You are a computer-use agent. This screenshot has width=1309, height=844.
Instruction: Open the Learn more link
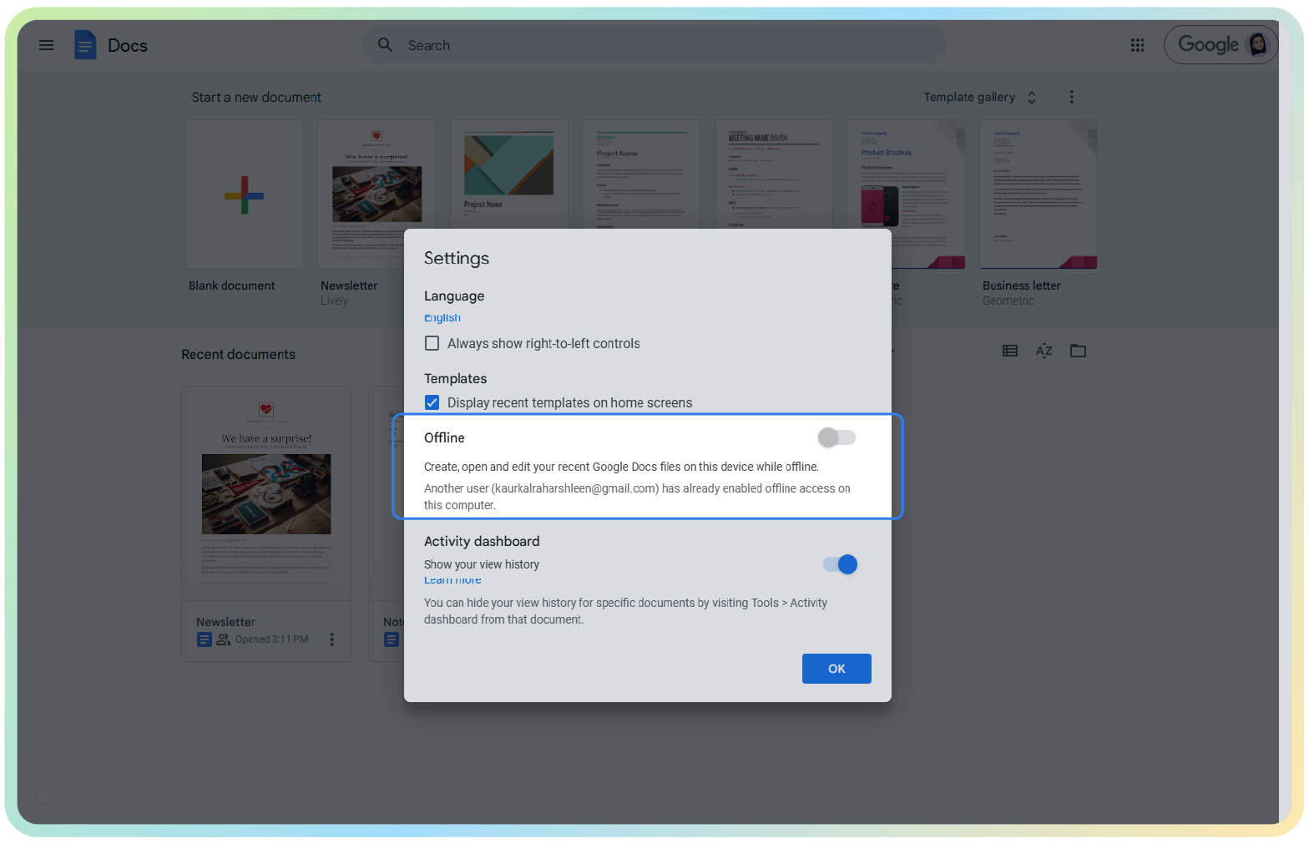pos(452,579)
